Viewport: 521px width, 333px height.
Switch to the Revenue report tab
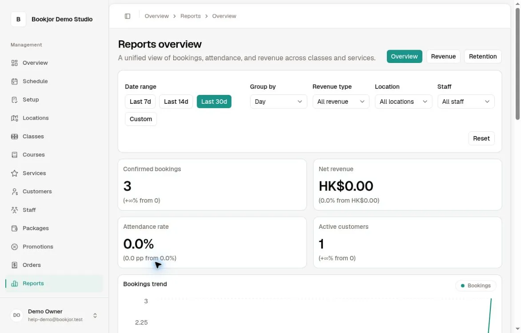(x=443, y=56)
